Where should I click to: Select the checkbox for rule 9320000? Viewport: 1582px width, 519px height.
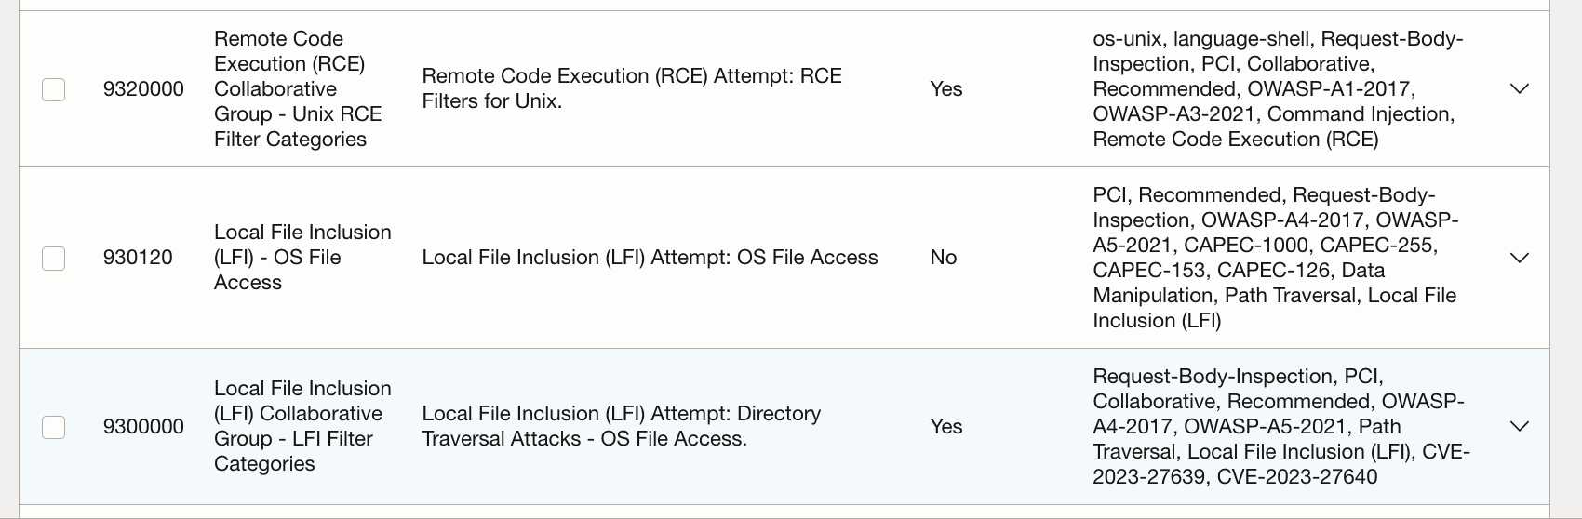pyautogui.click(x=54, y=89)
